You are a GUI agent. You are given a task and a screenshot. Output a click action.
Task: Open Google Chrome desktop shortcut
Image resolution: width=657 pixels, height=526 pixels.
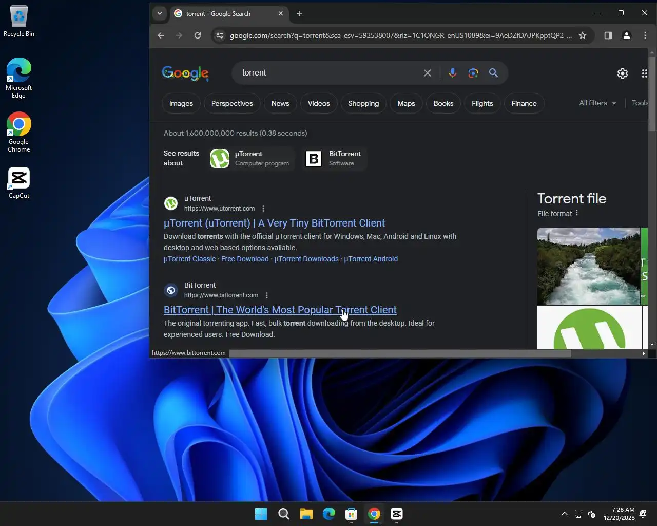point(18,132)
